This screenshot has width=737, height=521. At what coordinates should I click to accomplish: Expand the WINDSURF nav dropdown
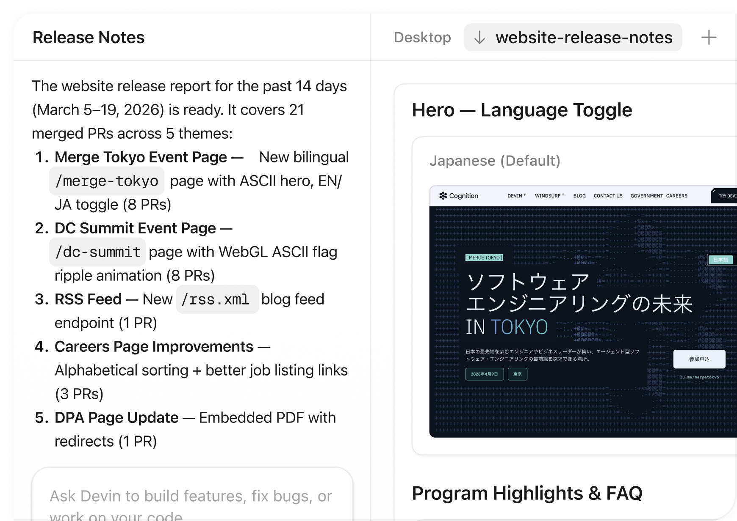tap(549, 196)
